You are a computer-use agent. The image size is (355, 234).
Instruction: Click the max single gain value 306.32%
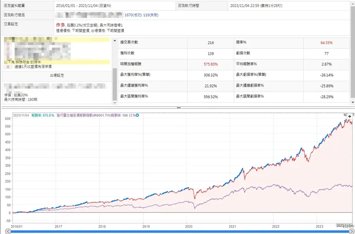point(211,75)
